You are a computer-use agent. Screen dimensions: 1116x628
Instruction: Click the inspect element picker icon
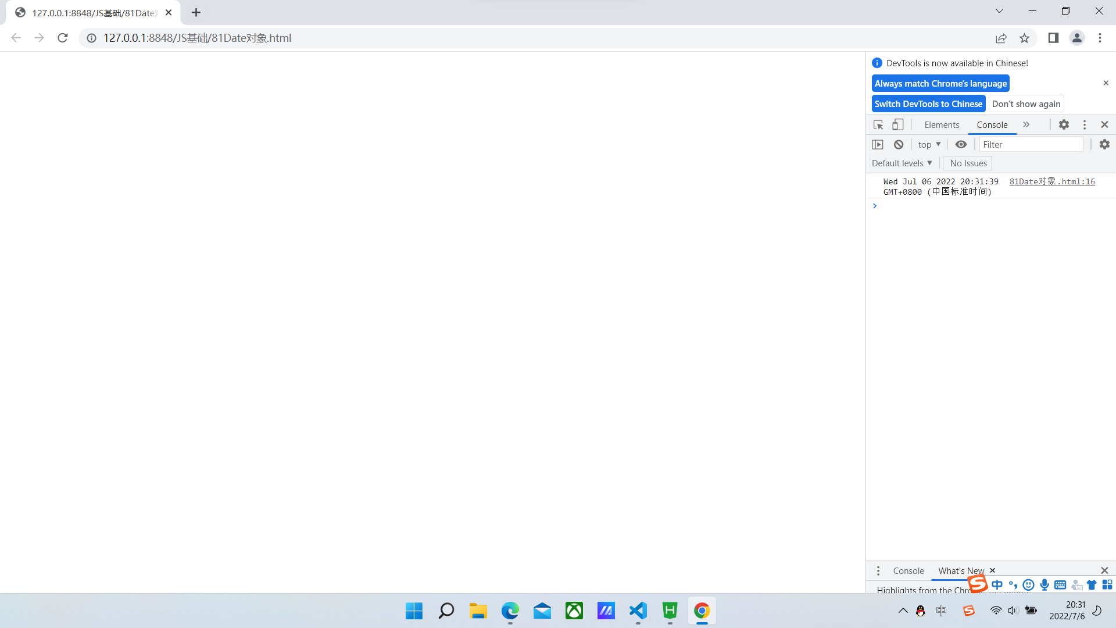coord(878,125)
